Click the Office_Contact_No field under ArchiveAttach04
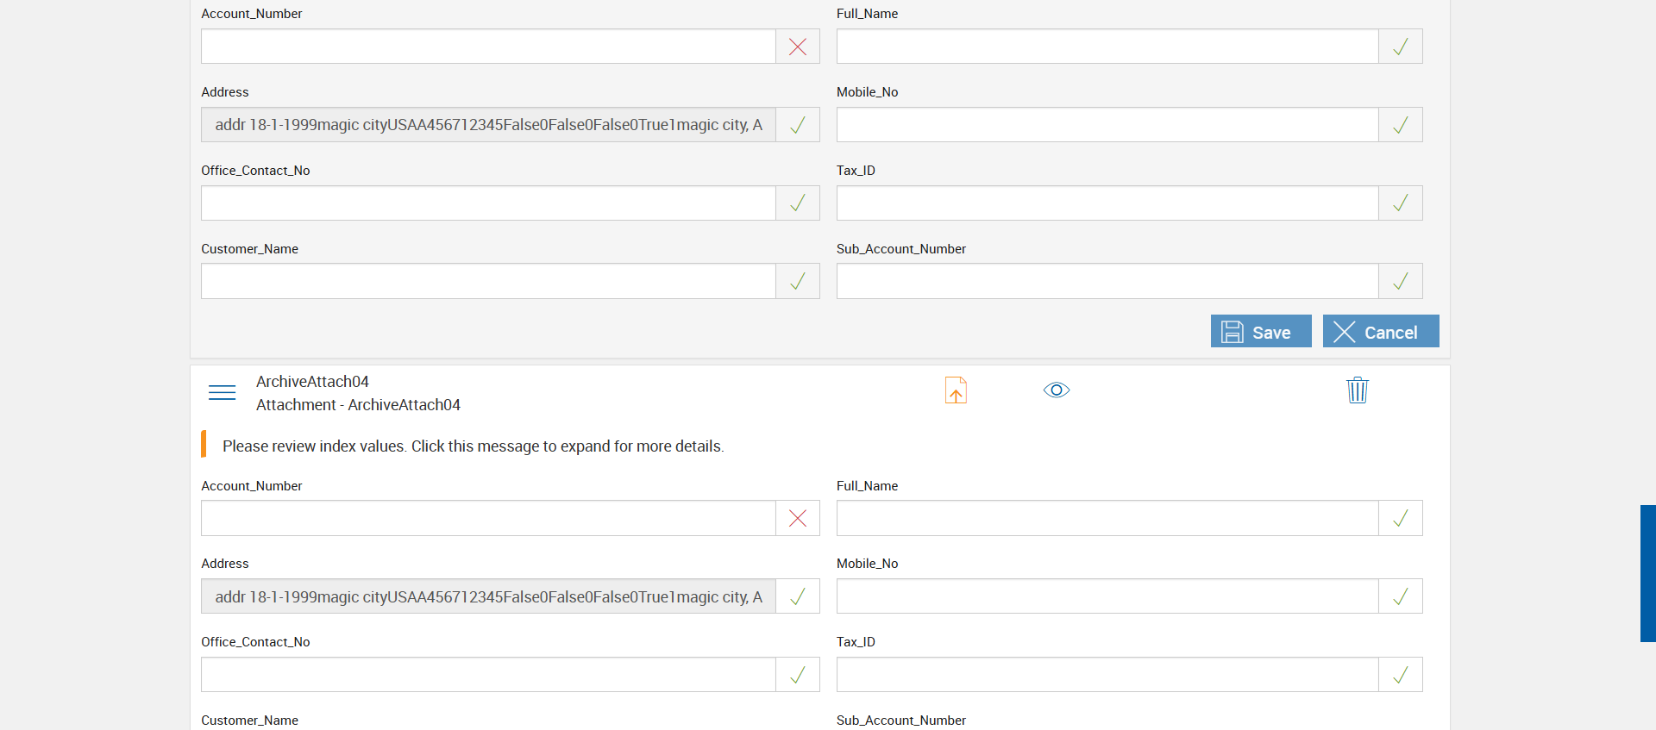1656x730 pixels. [488, 675]
